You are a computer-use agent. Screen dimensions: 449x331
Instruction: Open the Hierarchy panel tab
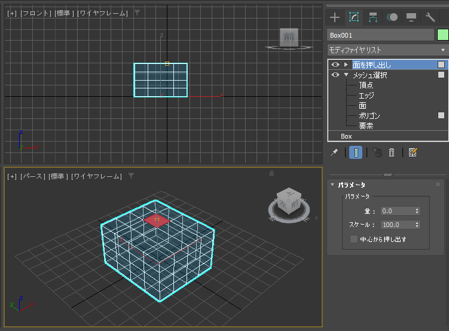click(373, 17)
